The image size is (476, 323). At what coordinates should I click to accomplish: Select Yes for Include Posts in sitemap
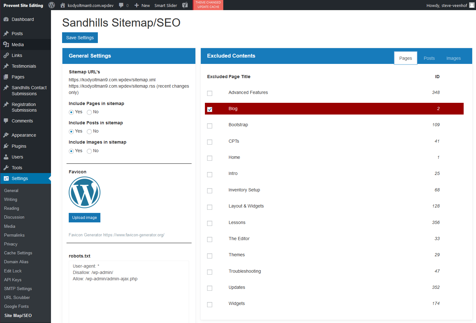pos(71,132)
